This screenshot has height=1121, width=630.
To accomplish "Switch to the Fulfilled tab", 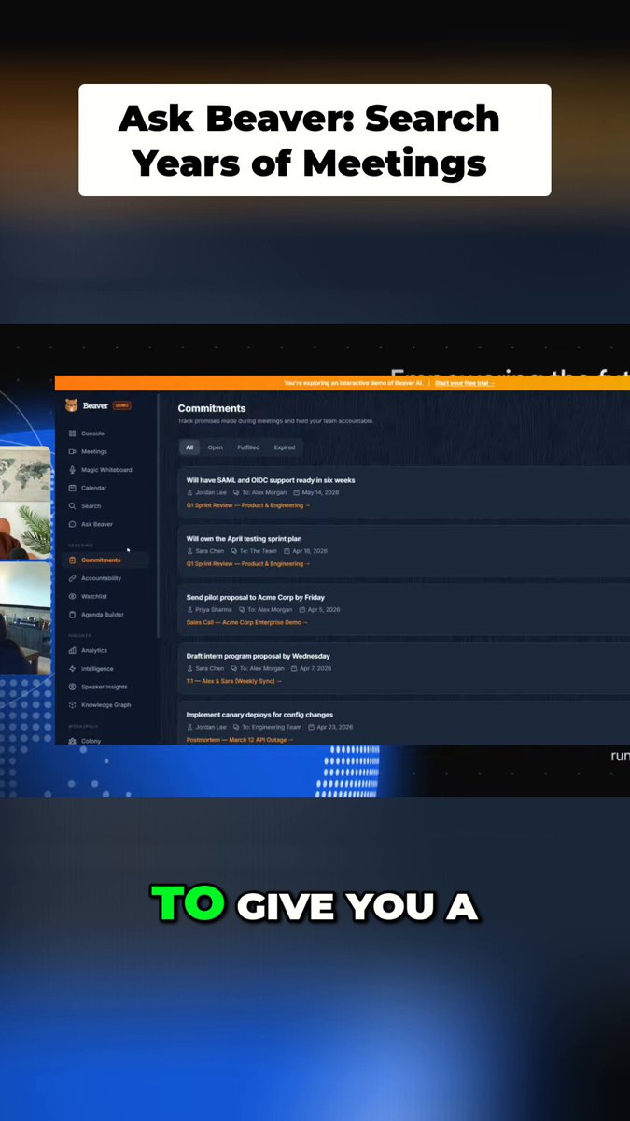I will [x=248, y=447].
